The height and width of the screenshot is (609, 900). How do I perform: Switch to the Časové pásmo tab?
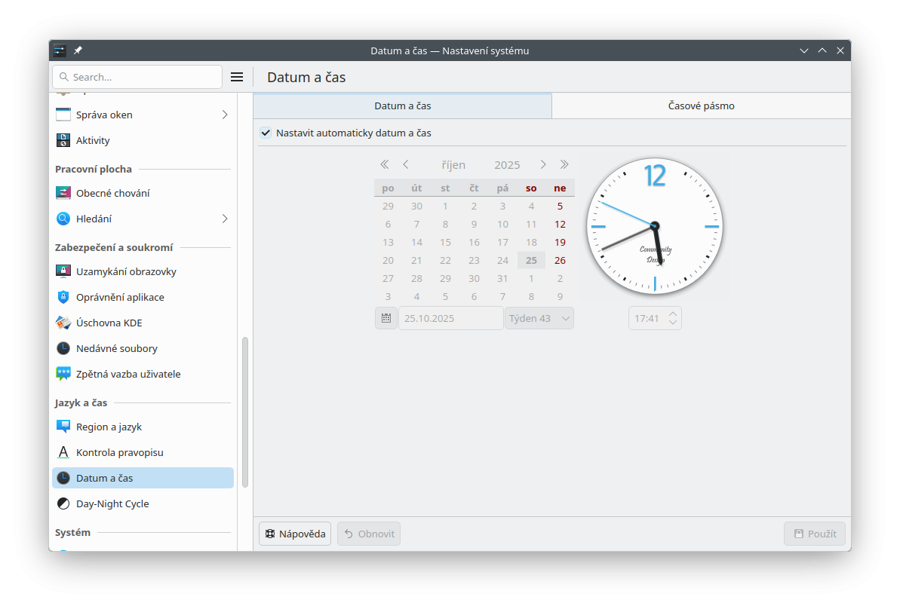click(701, 106)
